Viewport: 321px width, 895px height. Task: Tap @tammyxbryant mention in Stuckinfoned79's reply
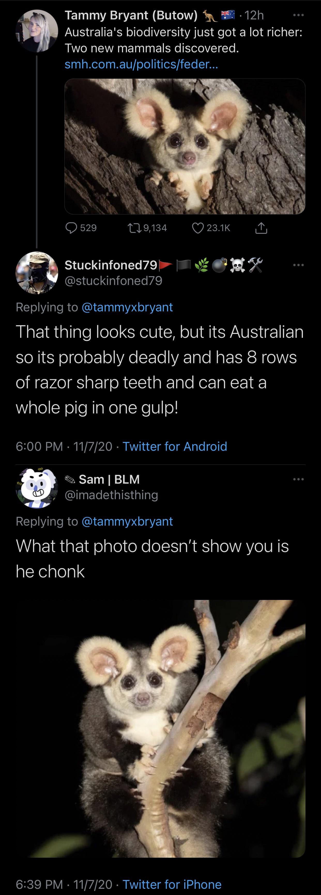point(127,307)
